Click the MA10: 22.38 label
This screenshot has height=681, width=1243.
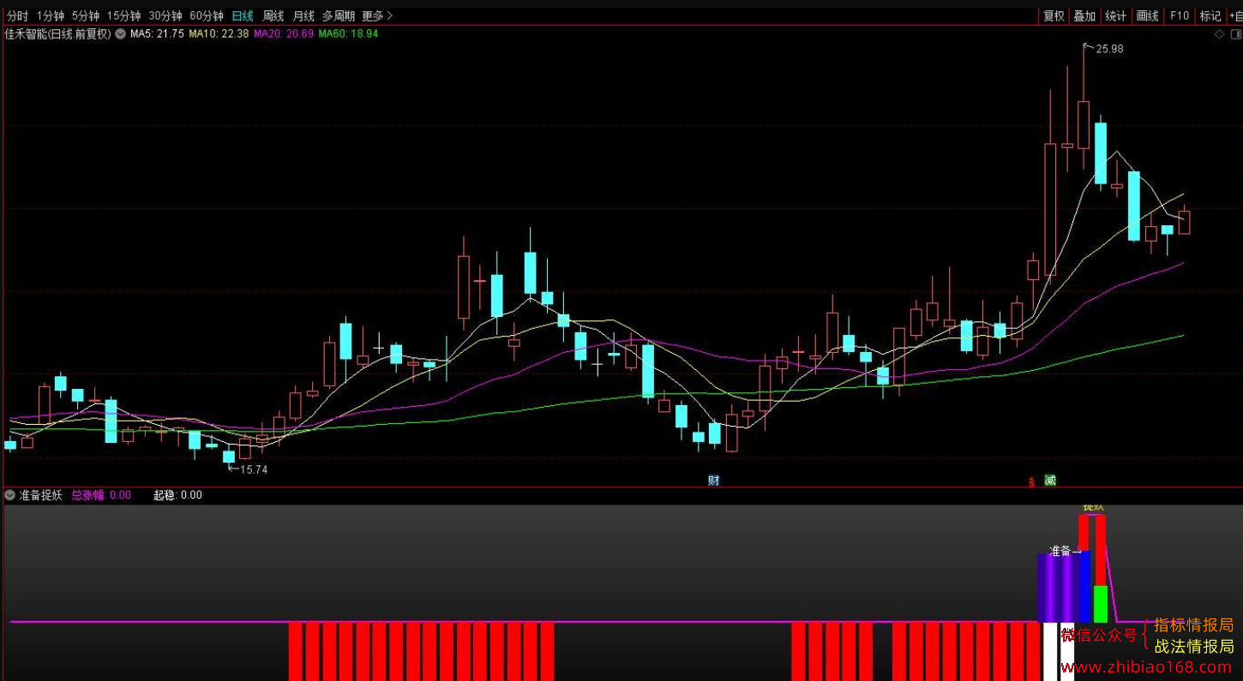[x=219, y=34]
